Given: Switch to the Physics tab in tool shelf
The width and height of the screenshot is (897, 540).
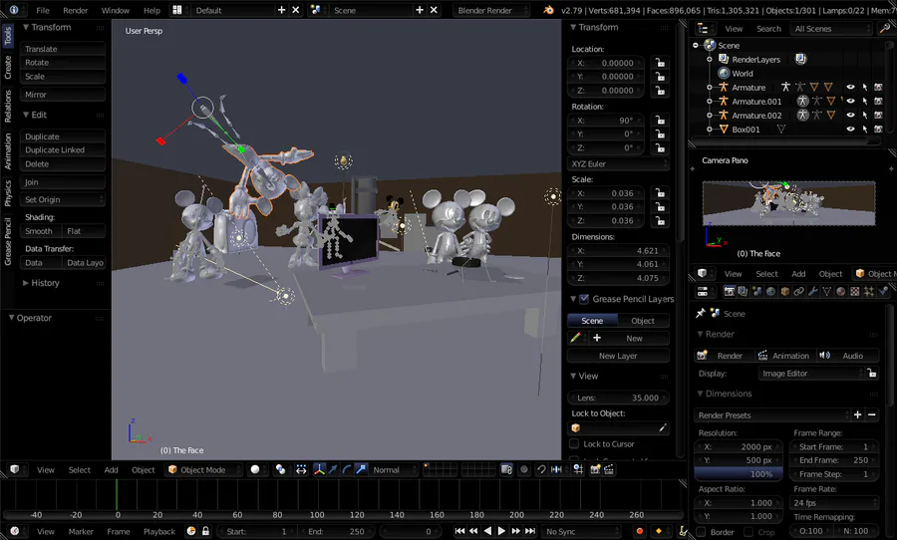Looking at the screenshot, I should [7, 192].
